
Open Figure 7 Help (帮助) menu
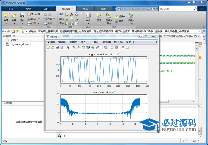130,42
